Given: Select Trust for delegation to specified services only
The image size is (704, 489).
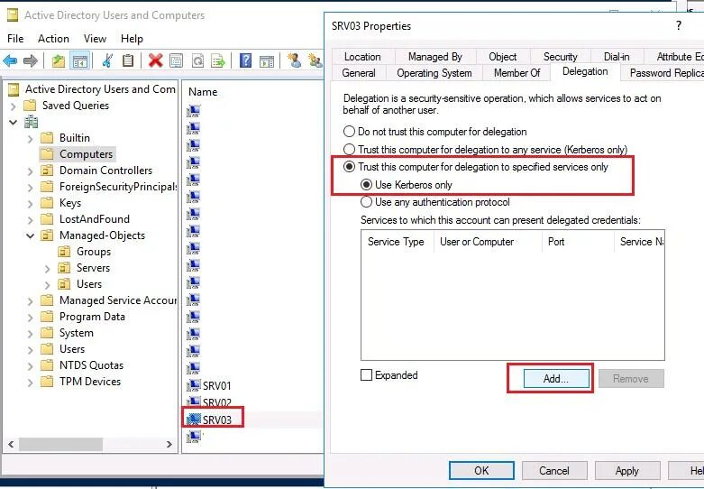Looking at the screenshot, I should pos(349,167).
